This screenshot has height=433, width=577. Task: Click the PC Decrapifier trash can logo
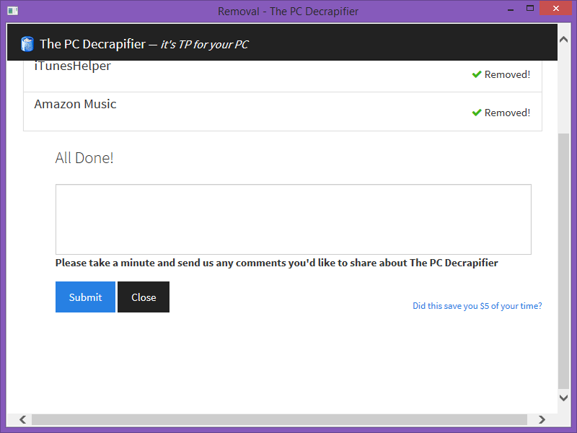pos(27,44)
